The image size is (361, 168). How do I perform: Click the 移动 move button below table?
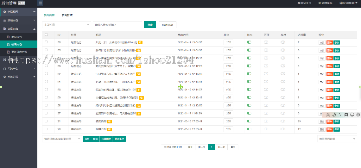95,139
